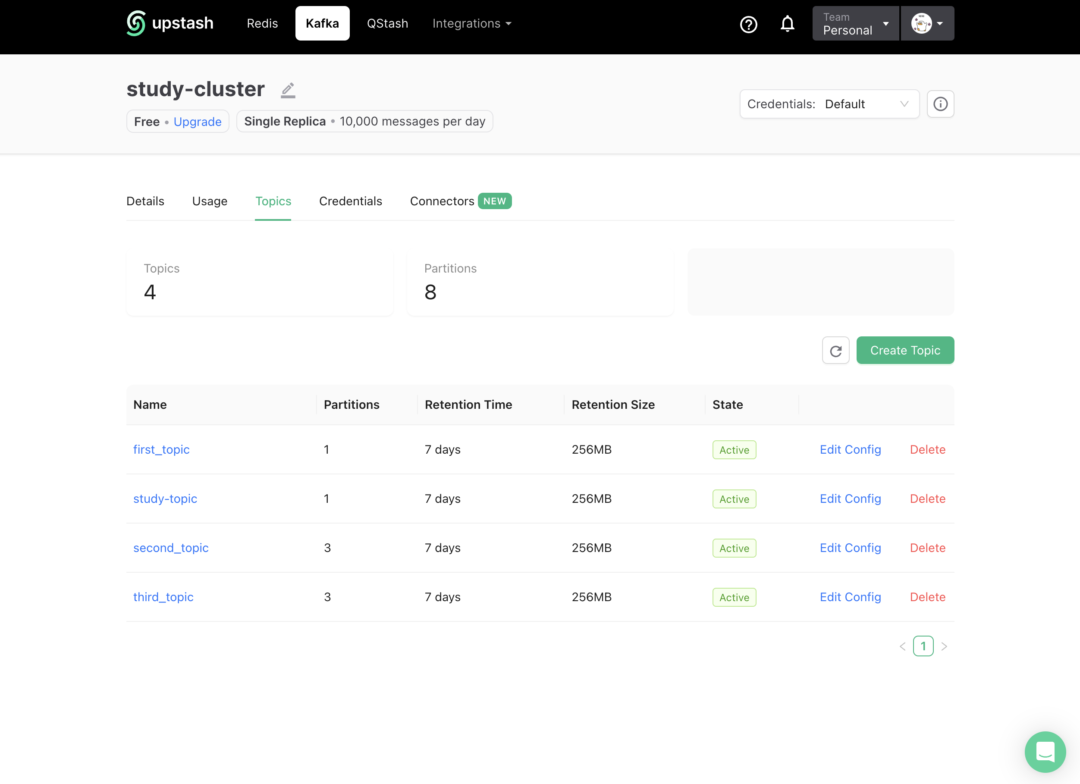Refresh the topics list

click(x=835, y=350)
